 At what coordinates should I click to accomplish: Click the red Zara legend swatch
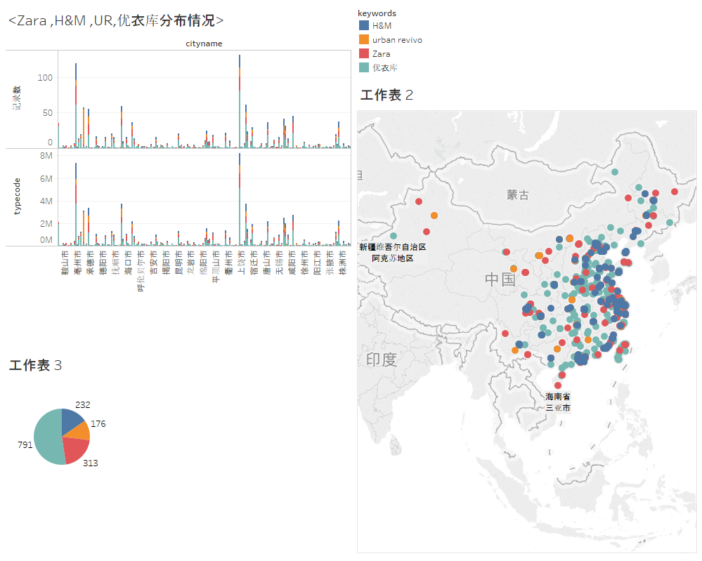(x=363, y=53)
